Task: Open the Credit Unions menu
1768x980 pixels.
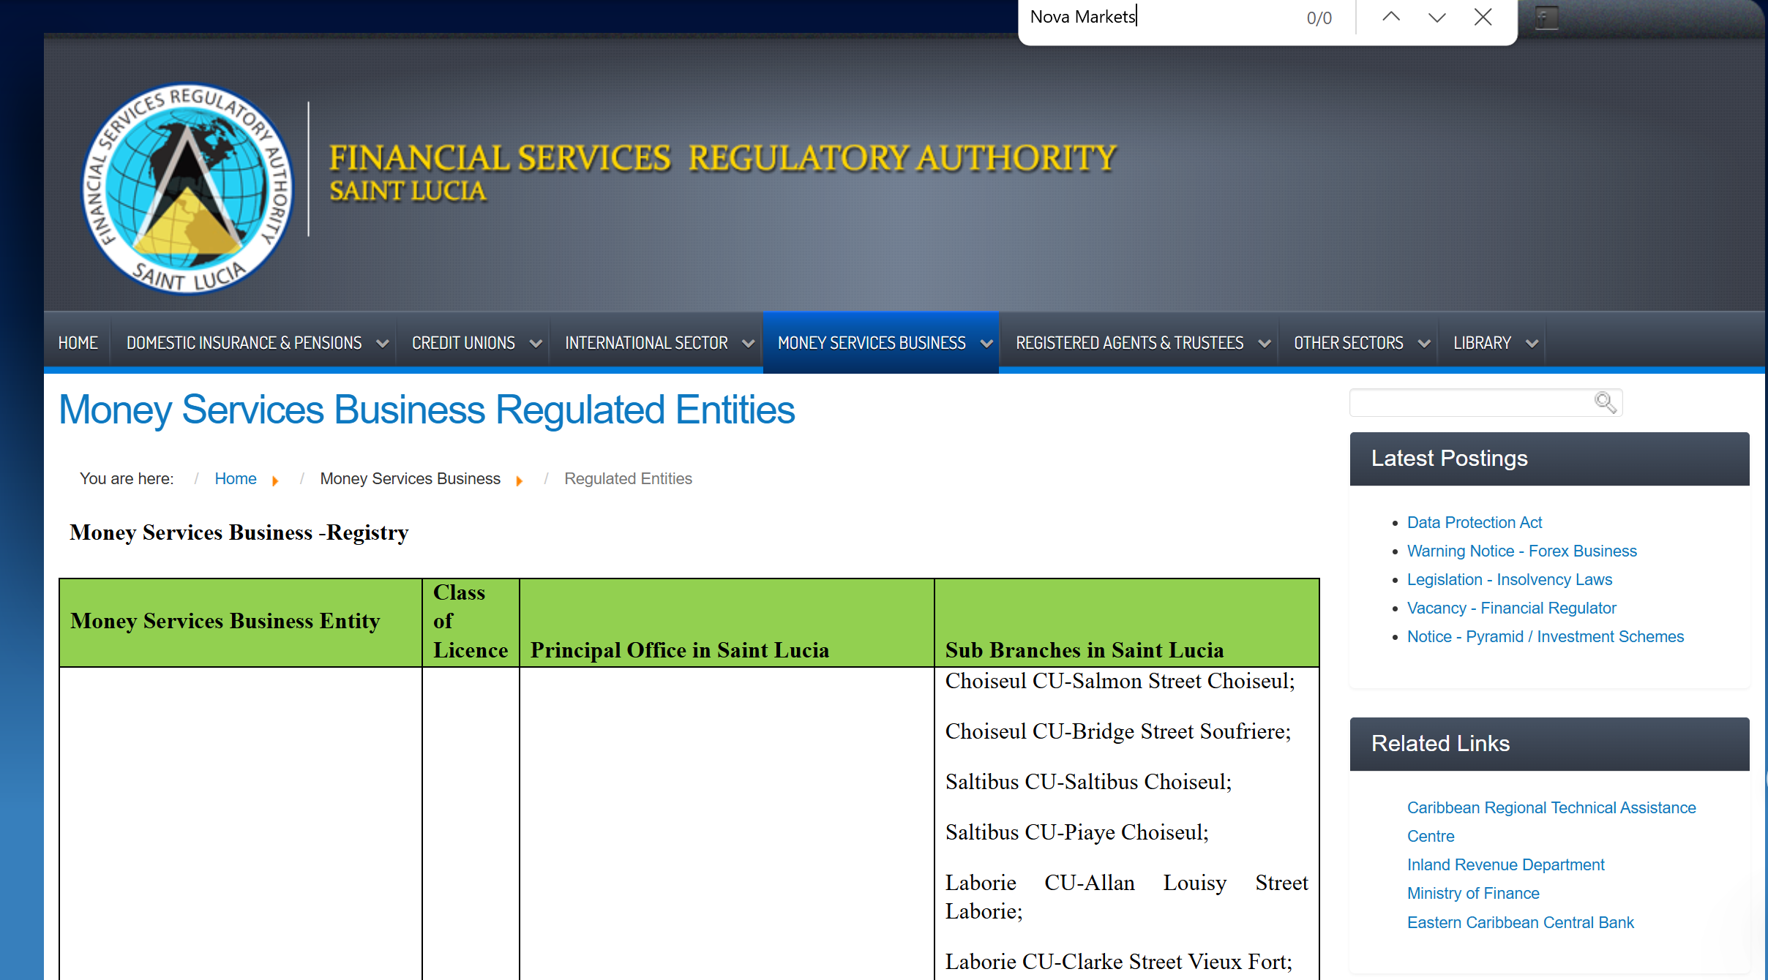Action: 463,342
